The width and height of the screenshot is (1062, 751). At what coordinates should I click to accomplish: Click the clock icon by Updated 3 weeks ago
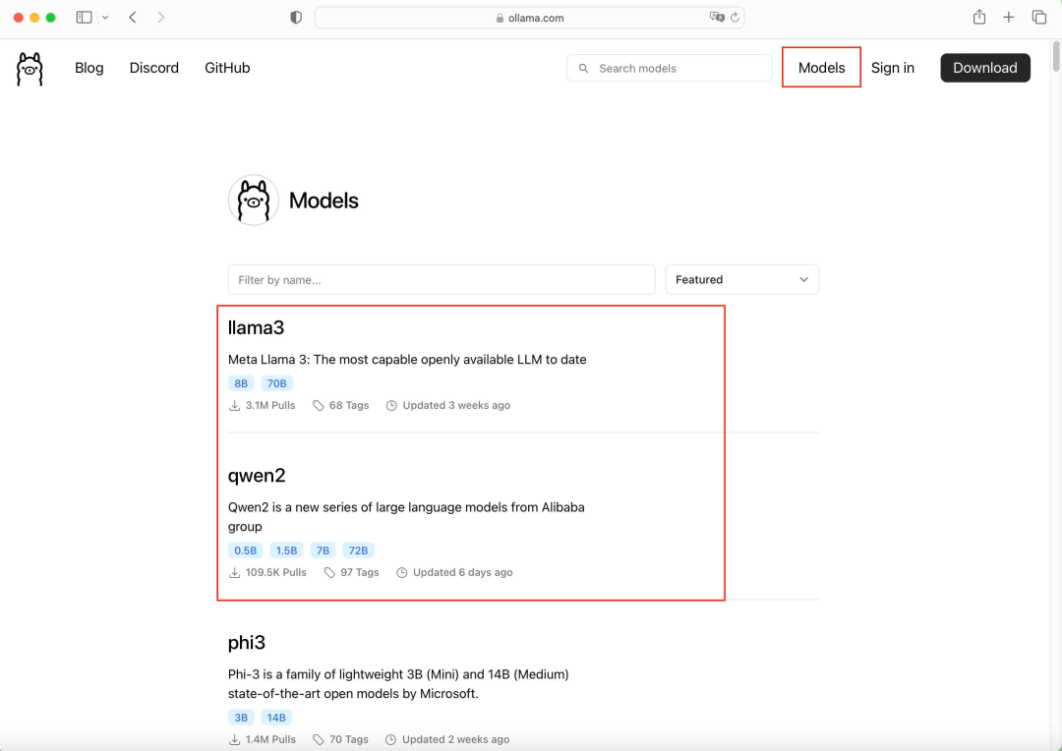(391, 406)
